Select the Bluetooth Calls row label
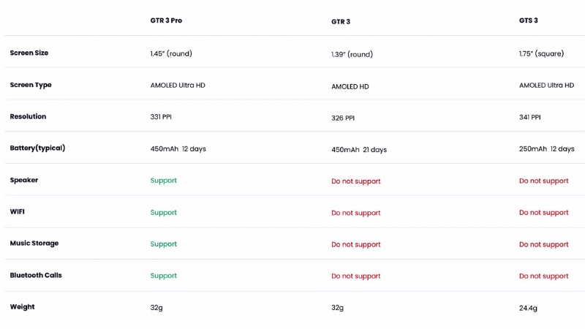 (36, 275)
